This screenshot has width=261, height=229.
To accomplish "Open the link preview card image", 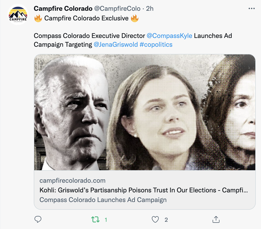I will (x=145, y=112).
